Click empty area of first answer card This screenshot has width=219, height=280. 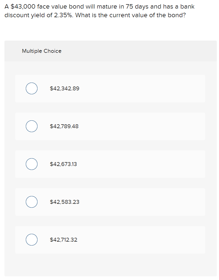(143, 89)
